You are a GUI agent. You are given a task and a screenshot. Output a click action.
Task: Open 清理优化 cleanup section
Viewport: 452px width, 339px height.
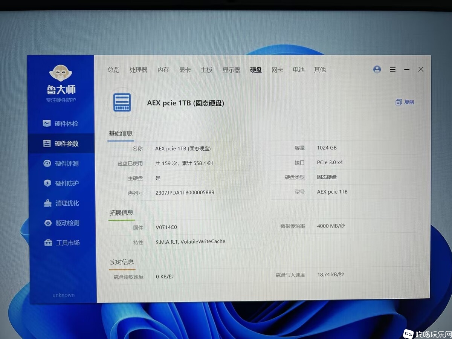61,203
